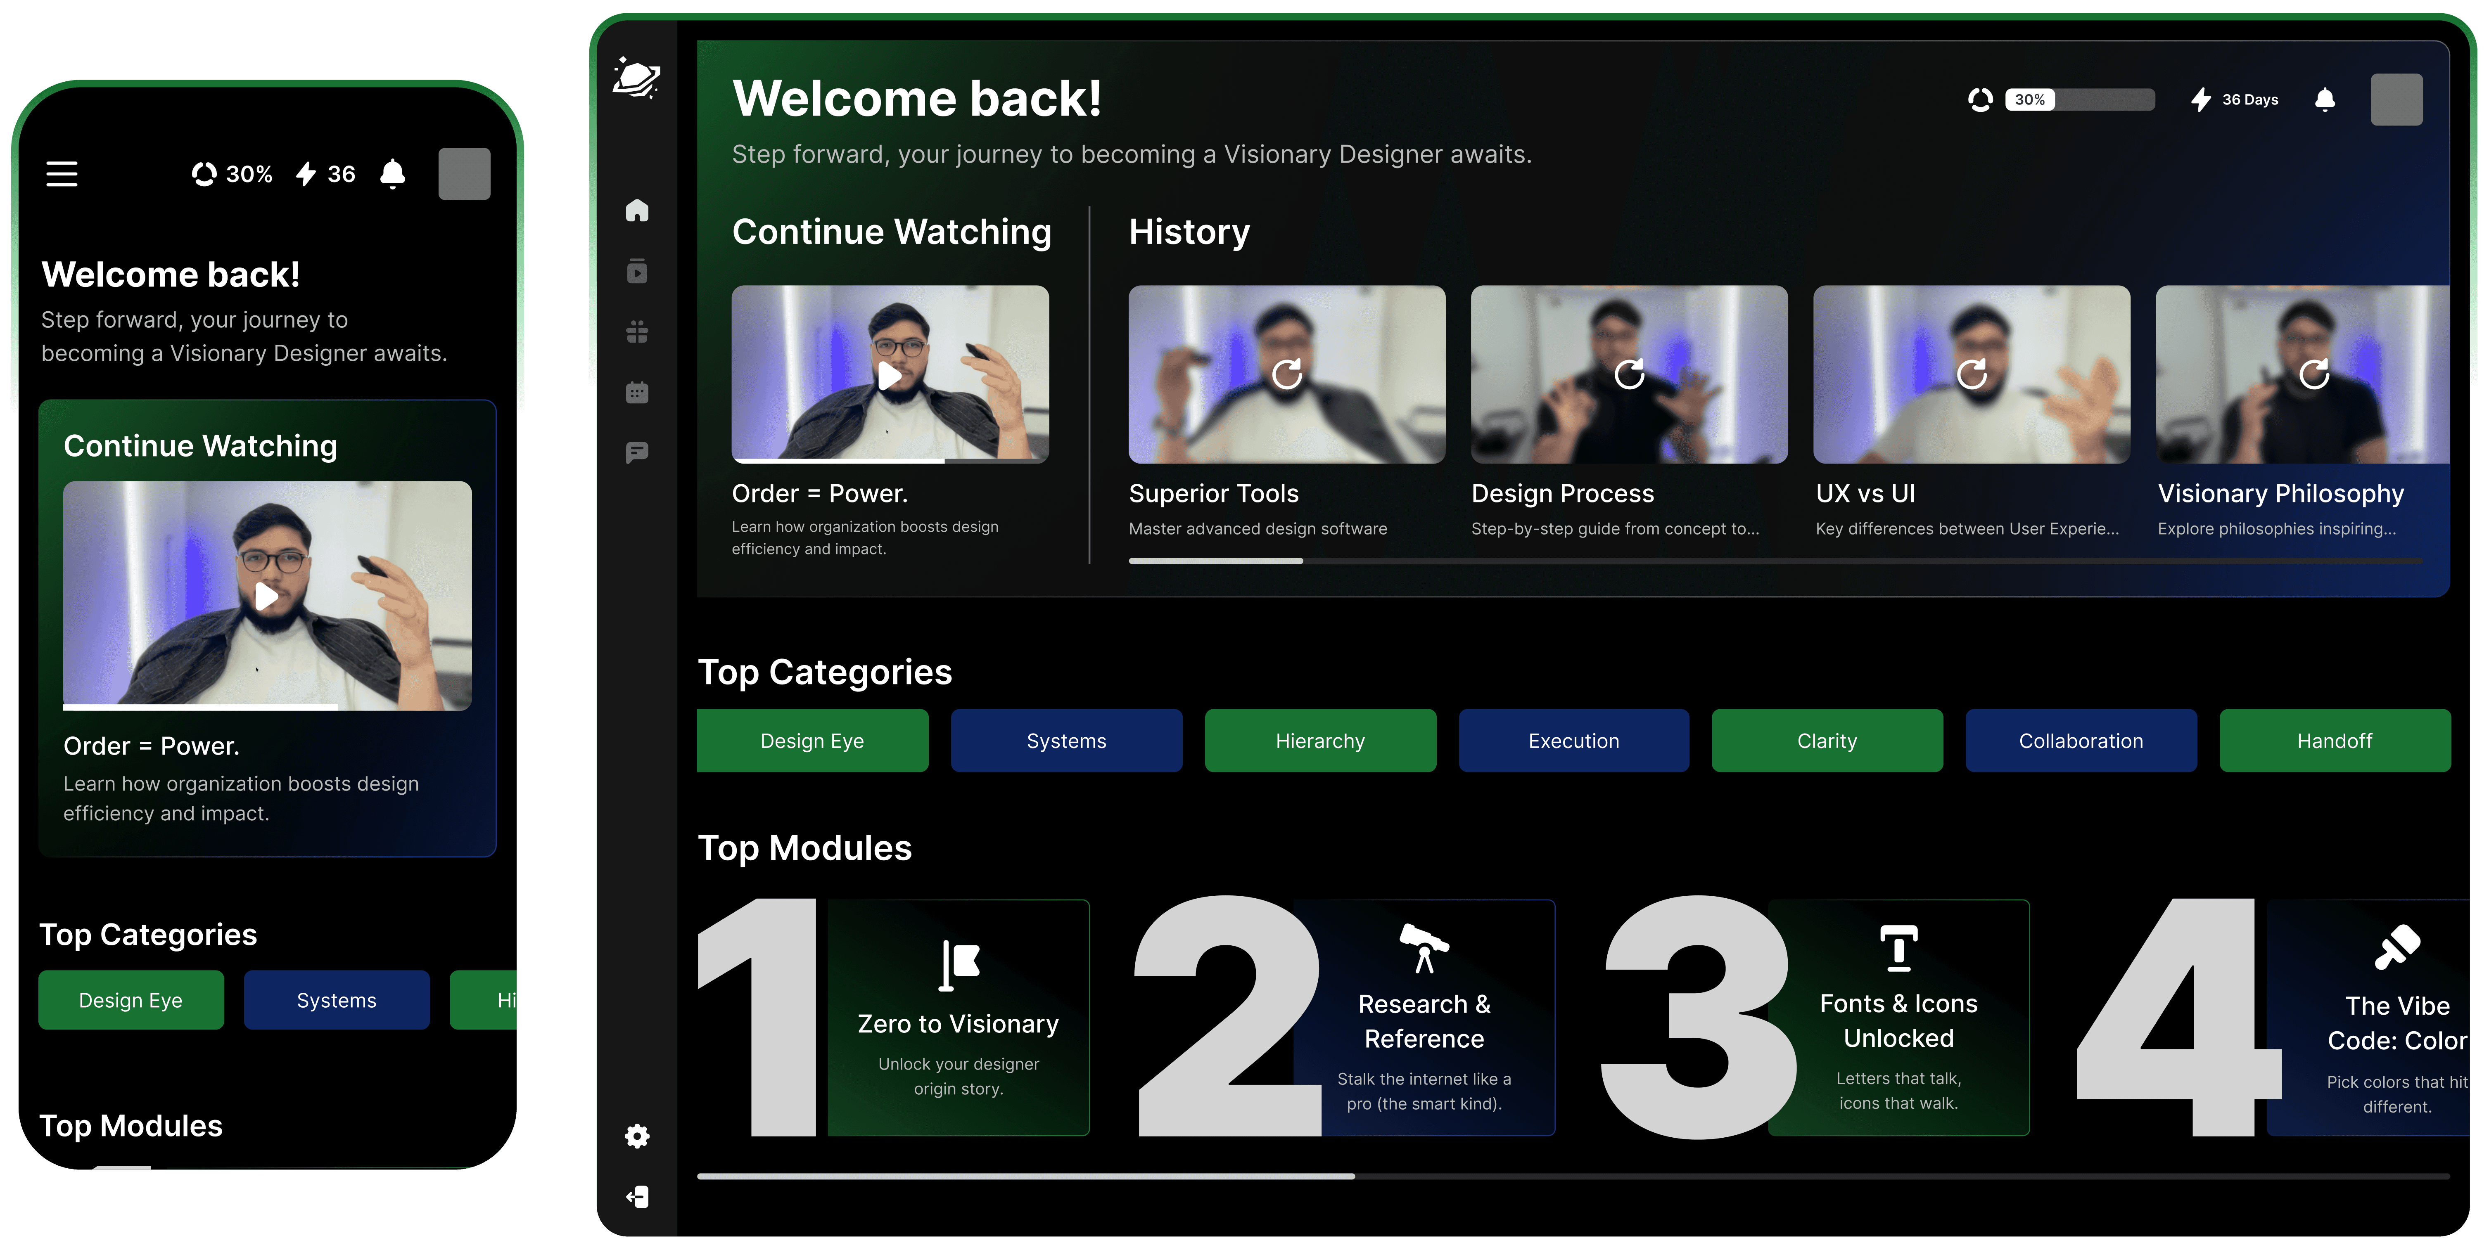The image size is (2489, 1257).
Task: Click the Top Modules horizontal scrollbar
Action: [1573, 1177]
